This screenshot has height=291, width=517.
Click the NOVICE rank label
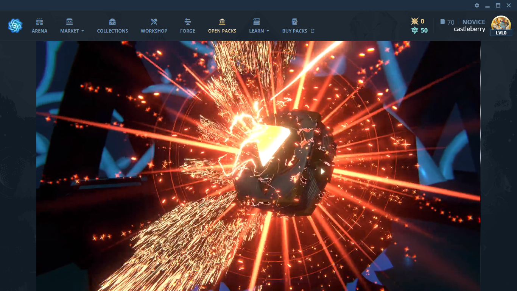point(474,22)
